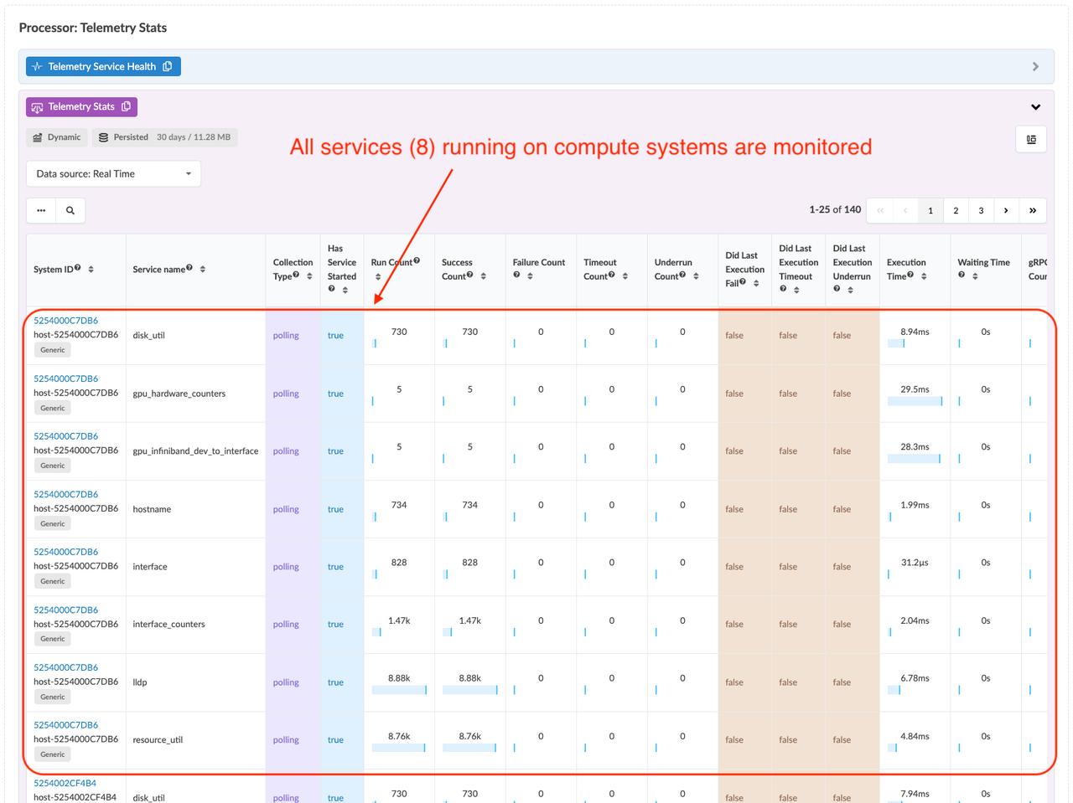Viewport: 1073px width, 803px height.
Task: Open the Data source Real Time dropdown
Action: coord(113,173)
